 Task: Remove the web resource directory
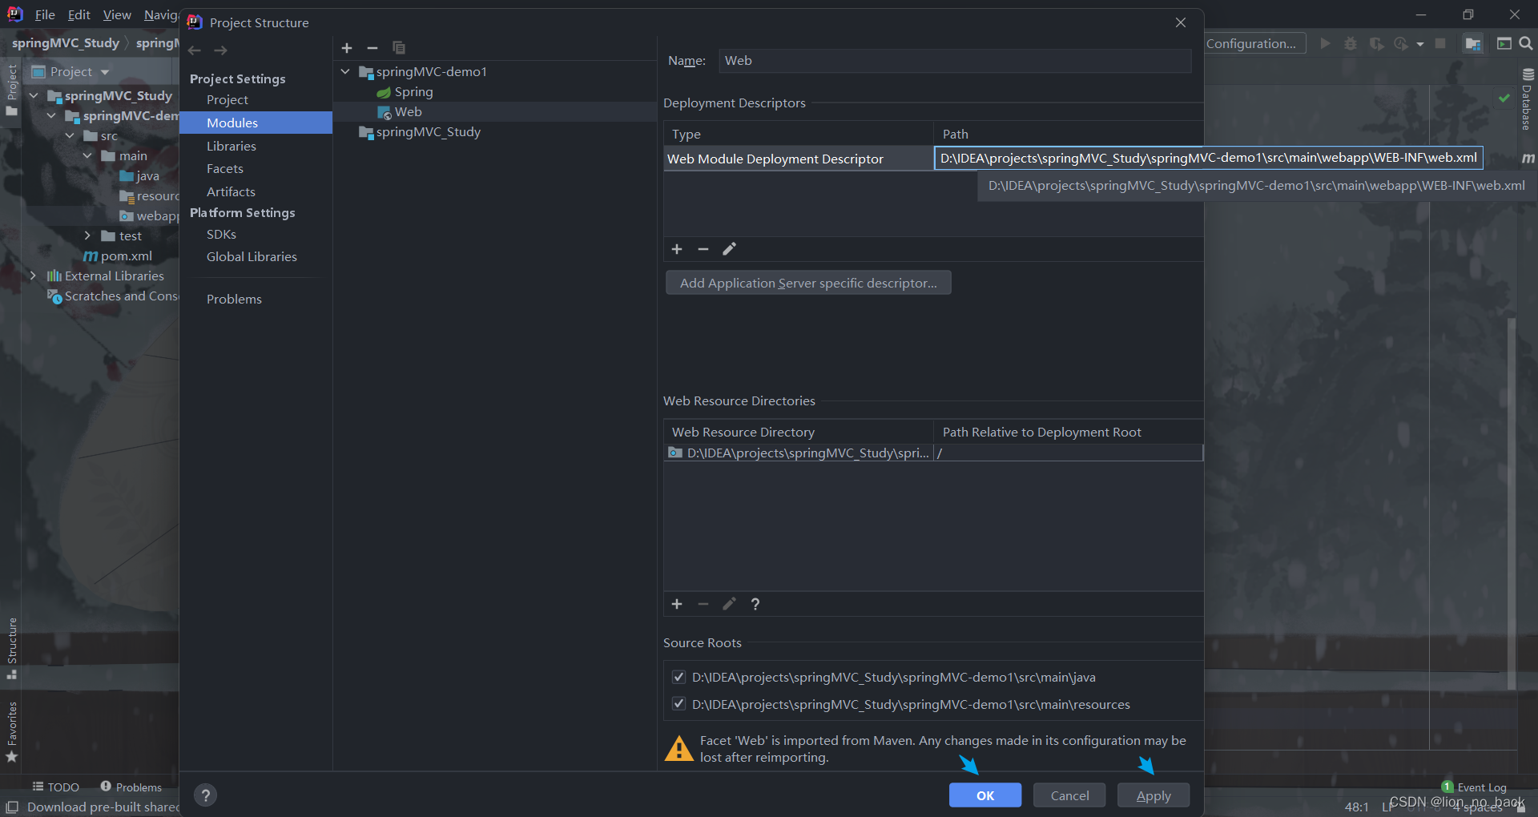click(x=703, y=604)
